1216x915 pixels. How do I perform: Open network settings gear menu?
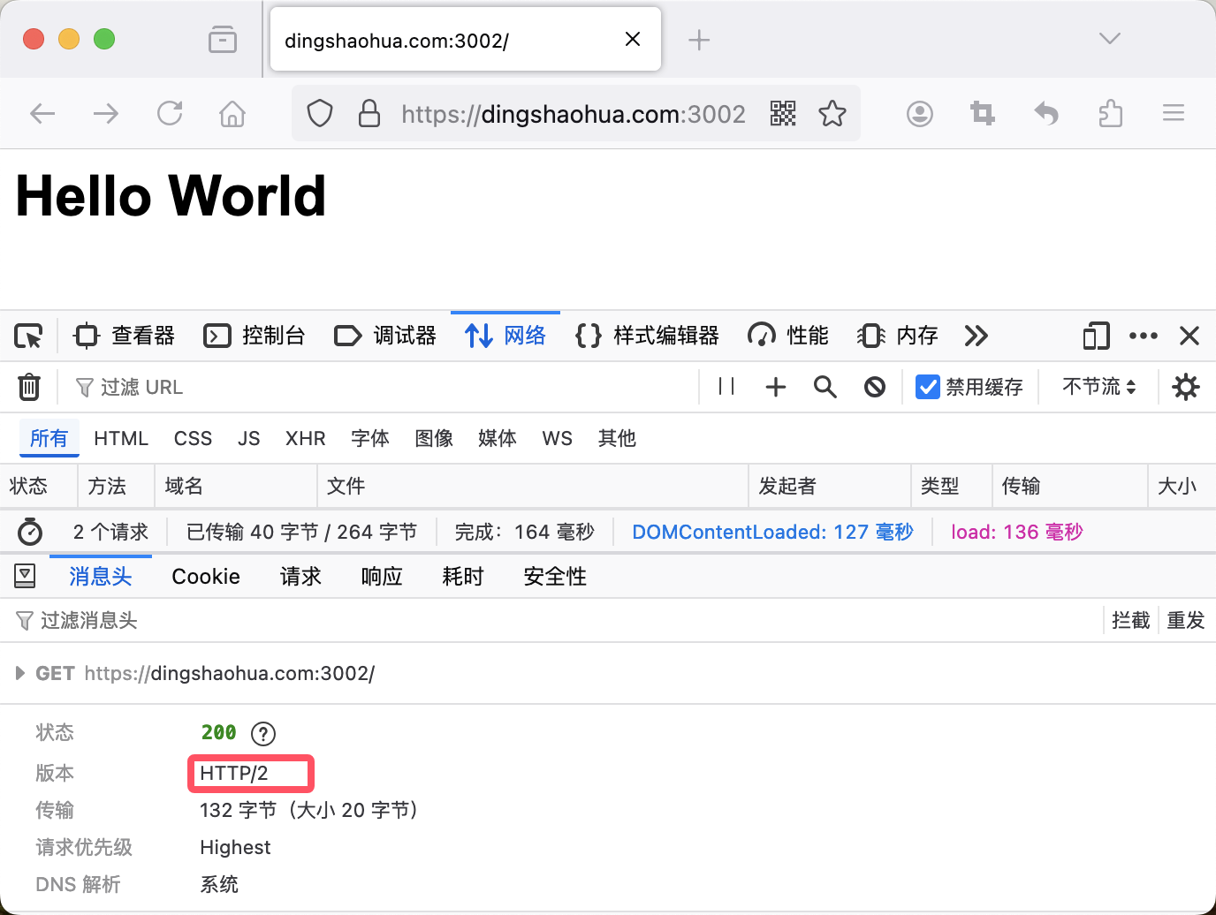tap(1186, 387)
